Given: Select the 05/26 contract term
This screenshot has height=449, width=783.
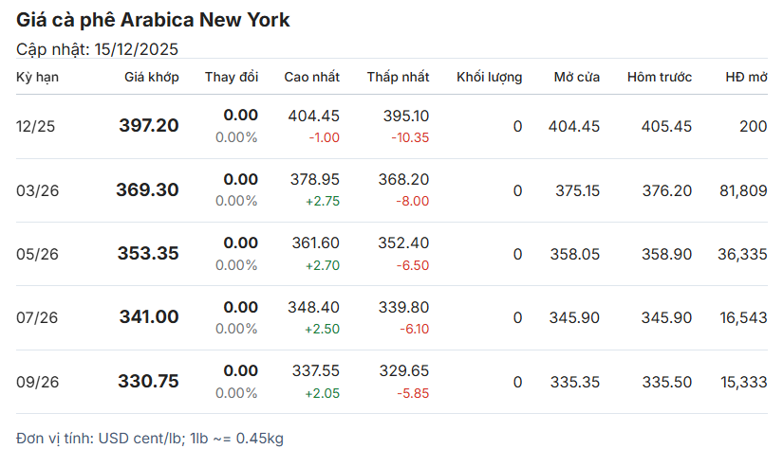Looking at the screenshot, I should (38, 254).
